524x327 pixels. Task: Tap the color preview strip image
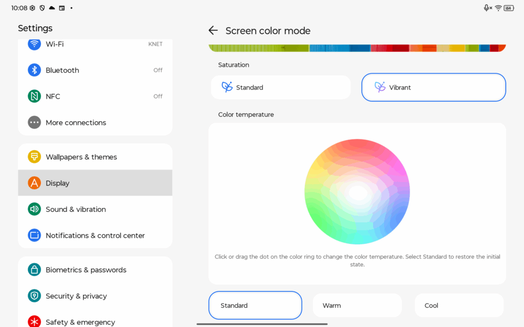pos(357,48)
